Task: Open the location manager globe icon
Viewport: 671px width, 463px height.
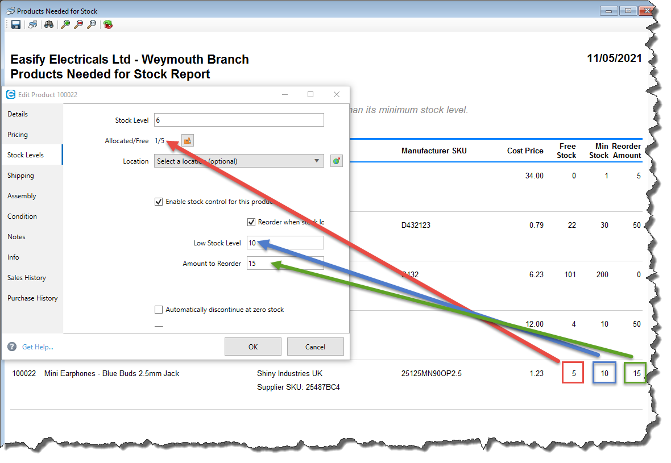Action: click(x=337, y=161)
